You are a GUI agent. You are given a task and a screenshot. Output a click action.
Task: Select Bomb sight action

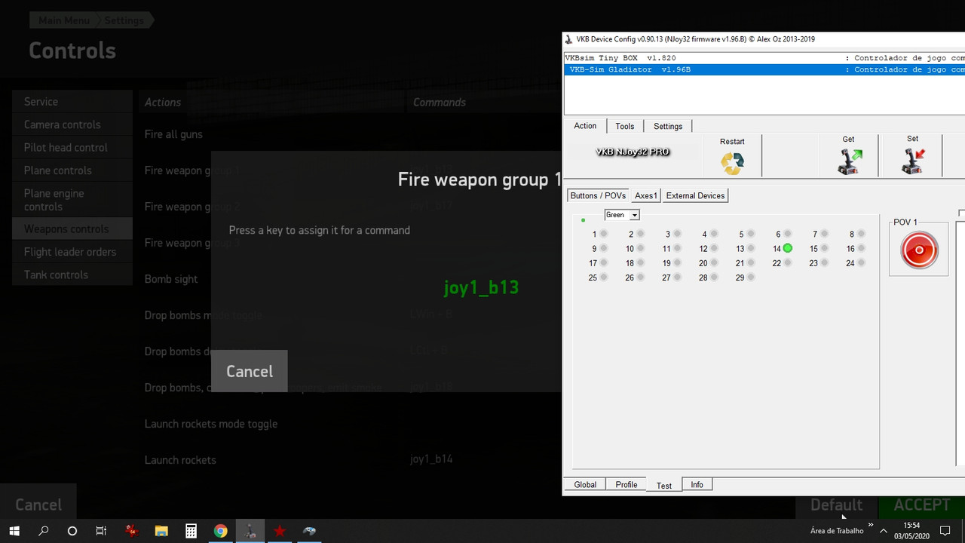171,279
